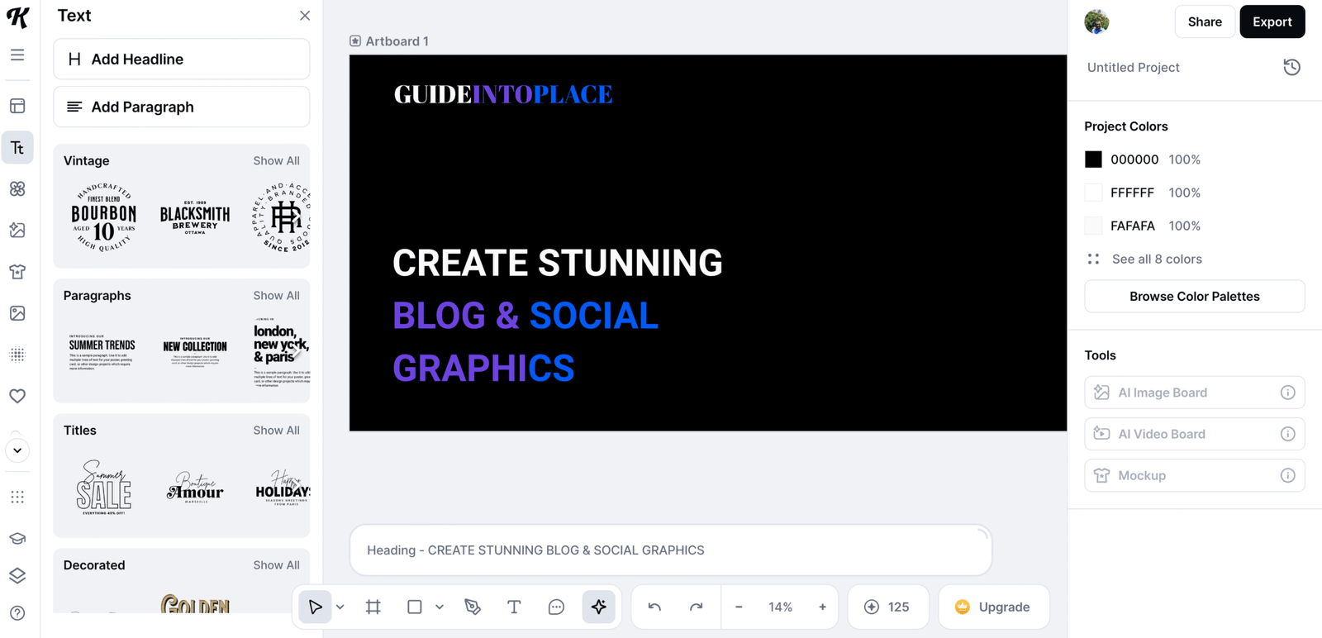Click the Export button

tap(1272, 22)
